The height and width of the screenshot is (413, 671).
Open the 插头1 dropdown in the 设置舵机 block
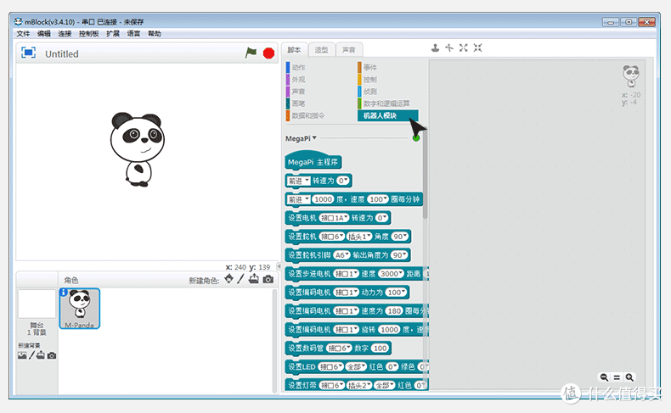[x=359, y=237]
